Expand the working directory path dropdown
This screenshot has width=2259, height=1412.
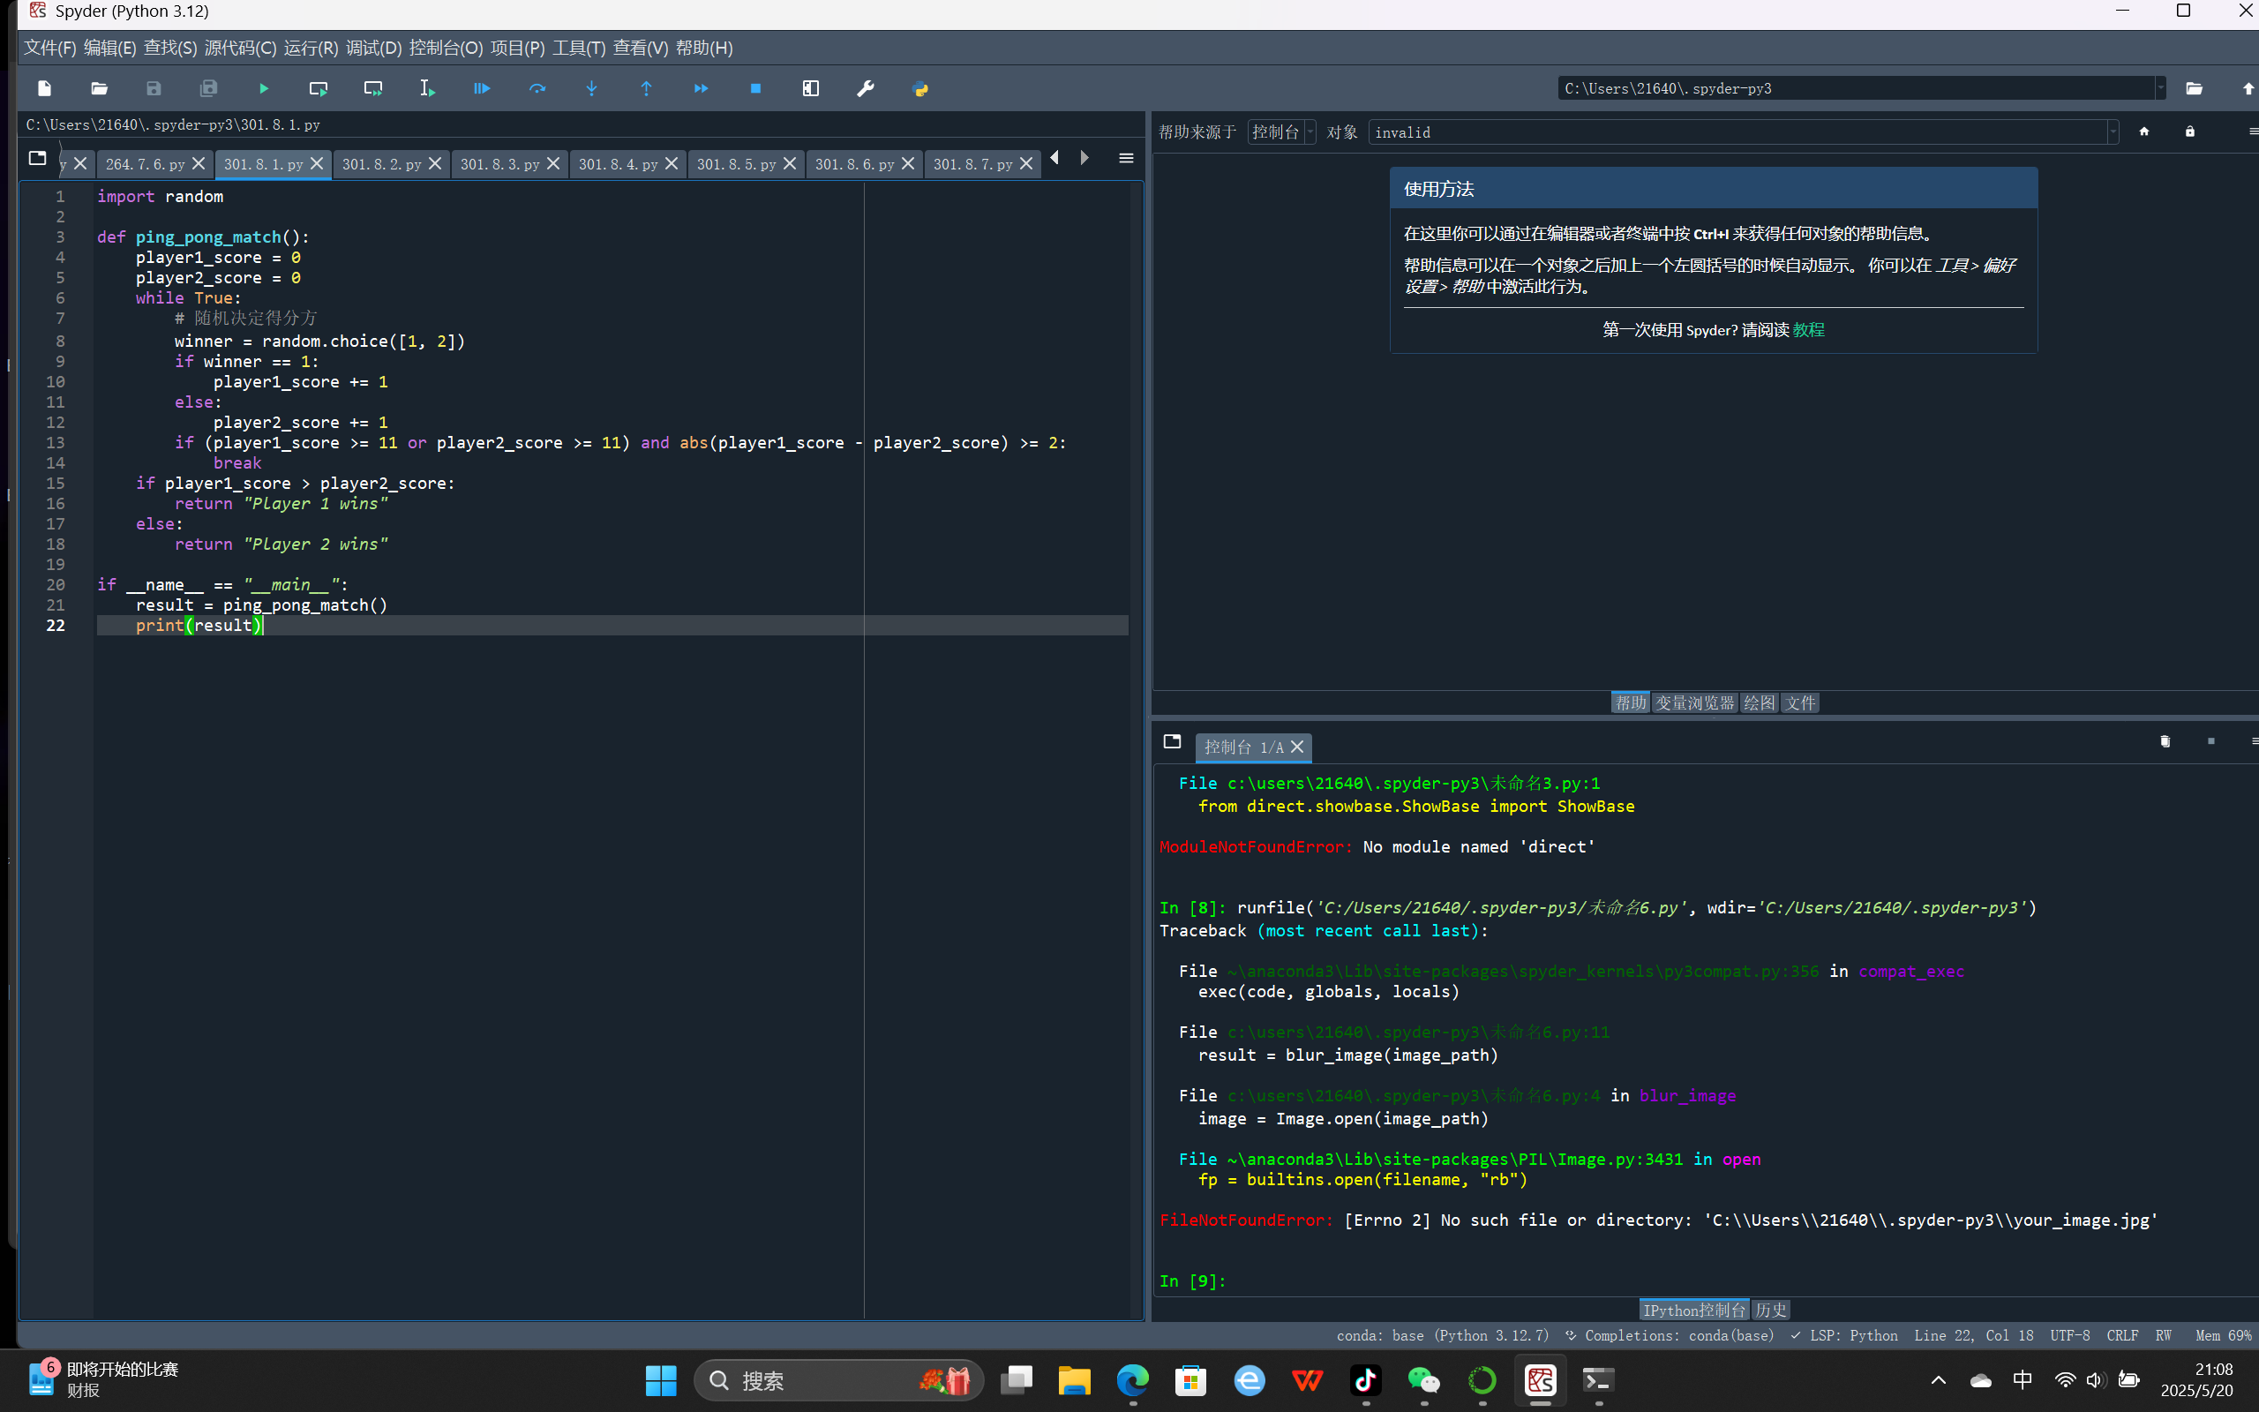point(2160,89)
